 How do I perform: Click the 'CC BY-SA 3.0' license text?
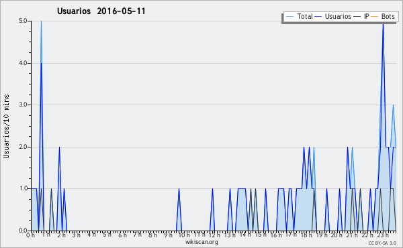[x=382, y=243]
